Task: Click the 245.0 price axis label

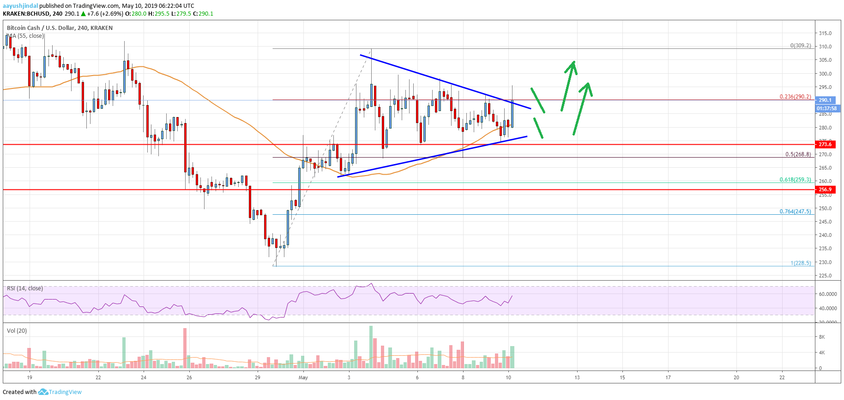Action: pyautogui.click(x=825, y=222)
